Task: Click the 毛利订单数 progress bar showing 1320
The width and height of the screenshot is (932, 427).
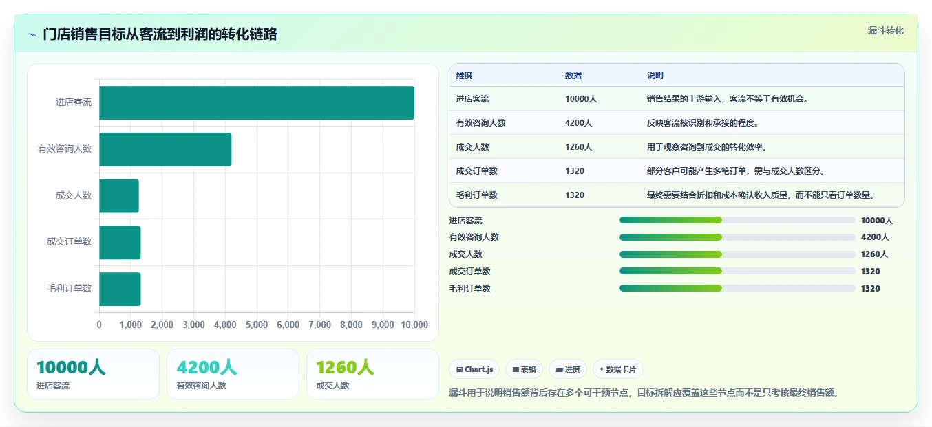Action: (x=737, y=288)
